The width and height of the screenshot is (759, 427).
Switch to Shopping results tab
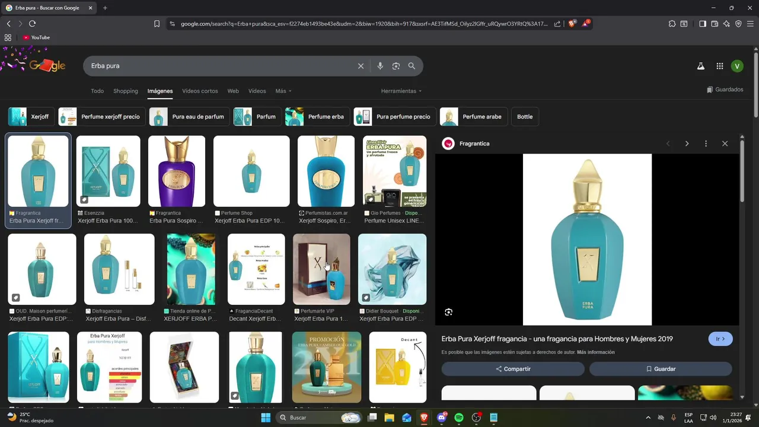pos(126,91)
